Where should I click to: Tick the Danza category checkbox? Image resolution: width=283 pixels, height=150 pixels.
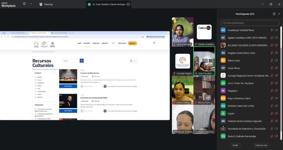coord(36,86)
